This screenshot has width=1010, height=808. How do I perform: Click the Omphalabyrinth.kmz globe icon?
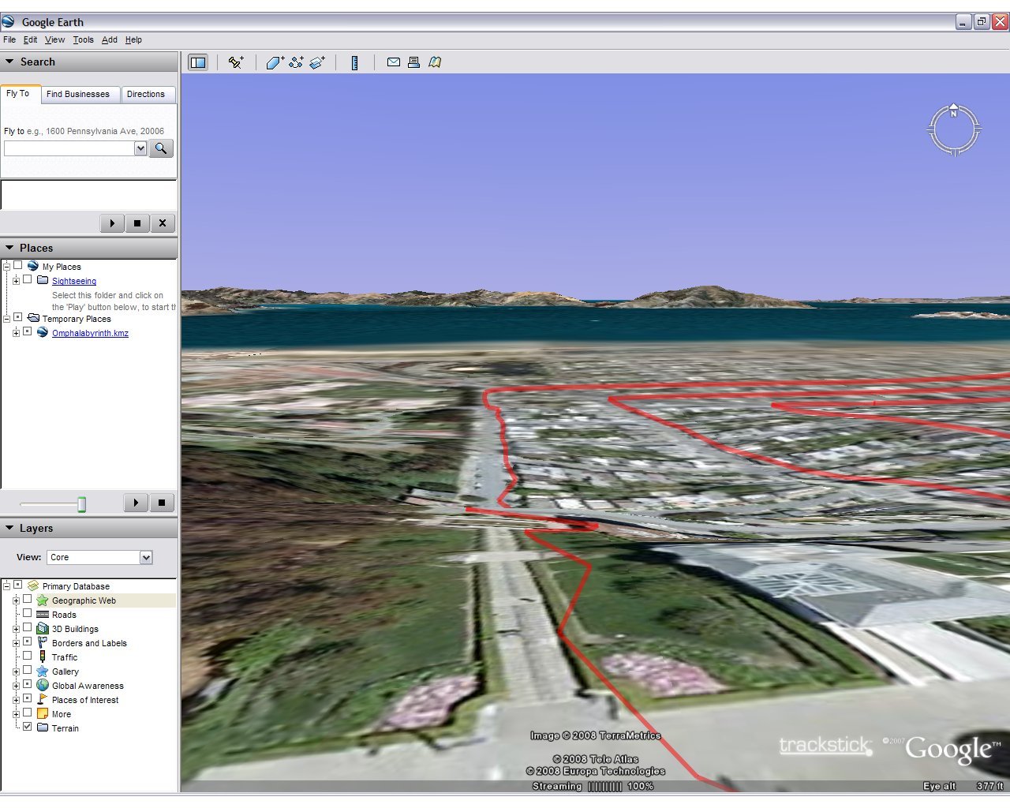[x=43, y=332]
